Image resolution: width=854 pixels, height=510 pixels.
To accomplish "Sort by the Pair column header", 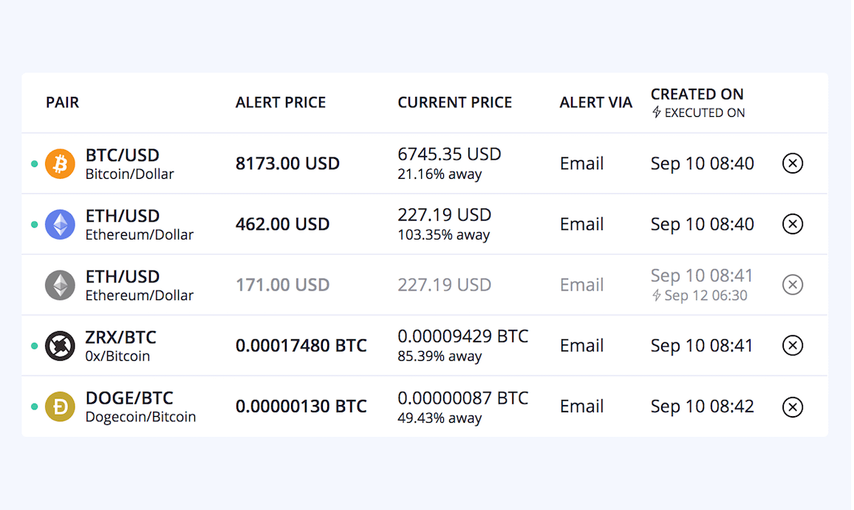I will pos(62,103).
